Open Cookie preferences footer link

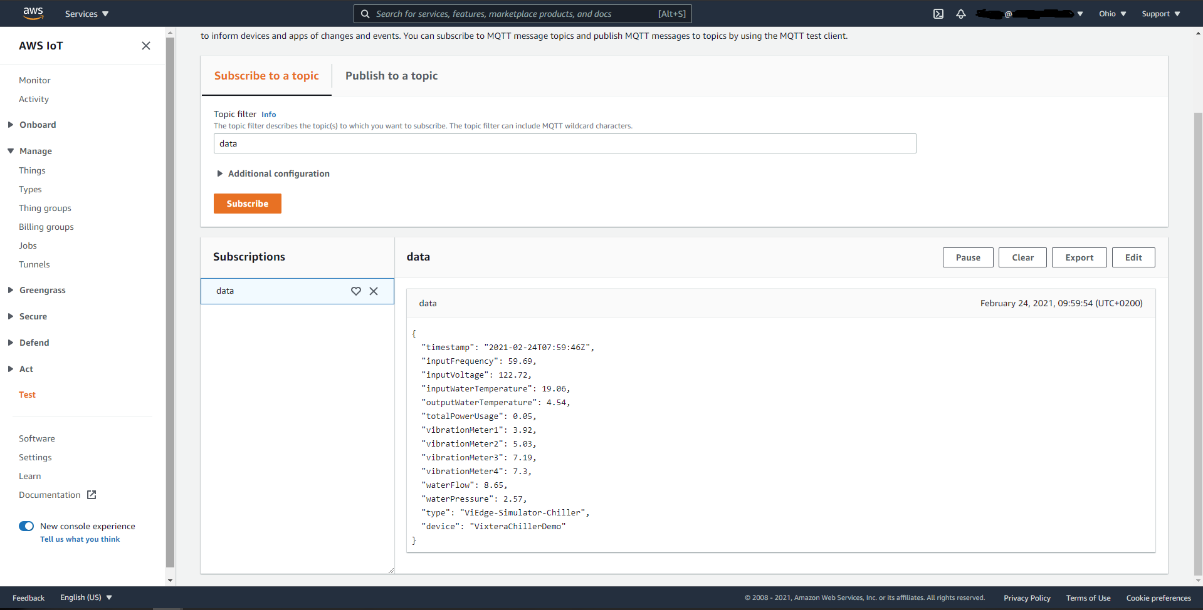pyautogui.click(x=1158, y=598)
